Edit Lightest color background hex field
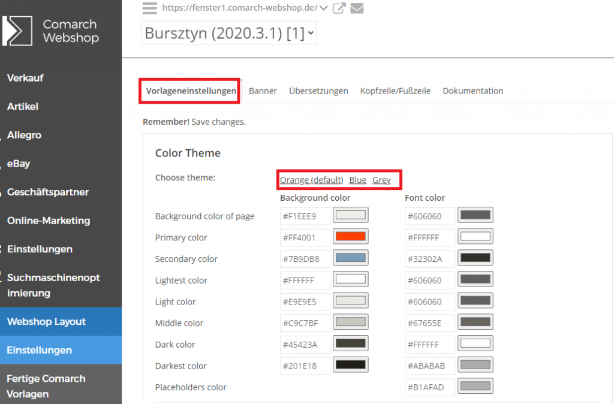 305,281
